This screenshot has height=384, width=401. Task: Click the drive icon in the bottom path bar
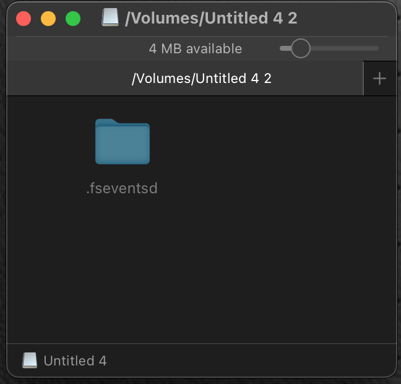pos(30,360)
